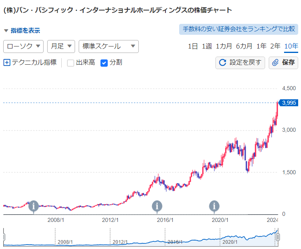The width and height of the screenshot is (301, 249).
Task: Grab the right handle of range navigator
Action: click(278, 237)
